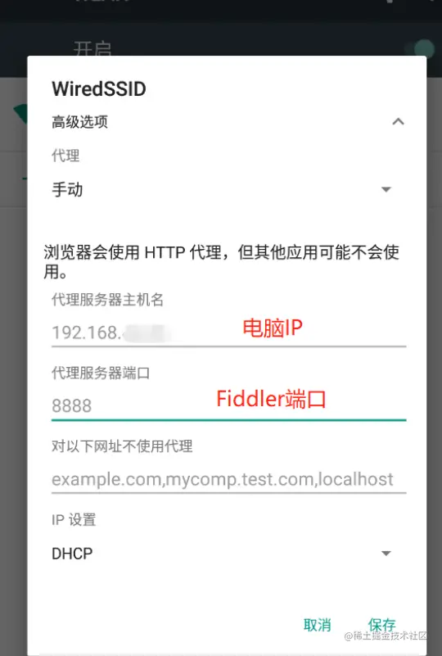This screenshot has height=656, width=442.
Task: Open the DHCP dropdown arrow under IP 设置
Action: [x=386, y=554]
